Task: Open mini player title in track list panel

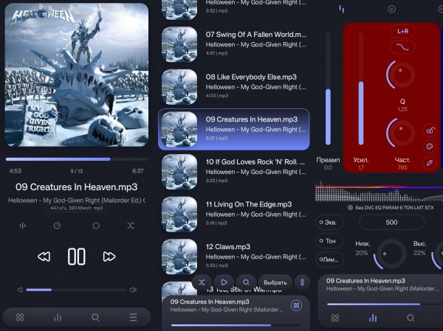Action: click(x=210, y=302)
